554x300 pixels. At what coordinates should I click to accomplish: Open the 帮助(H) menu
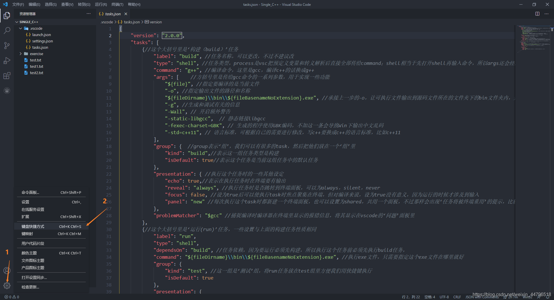134,4
